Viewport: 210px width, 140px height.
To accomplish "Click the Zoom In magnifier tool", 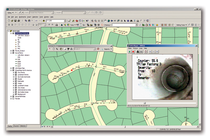I will pyautogui.click(x=92, y=21).
